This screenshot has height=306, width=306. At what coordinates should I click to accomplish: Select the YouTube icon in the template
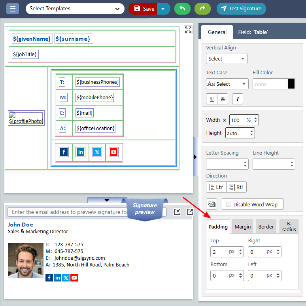tap(114, 152)
